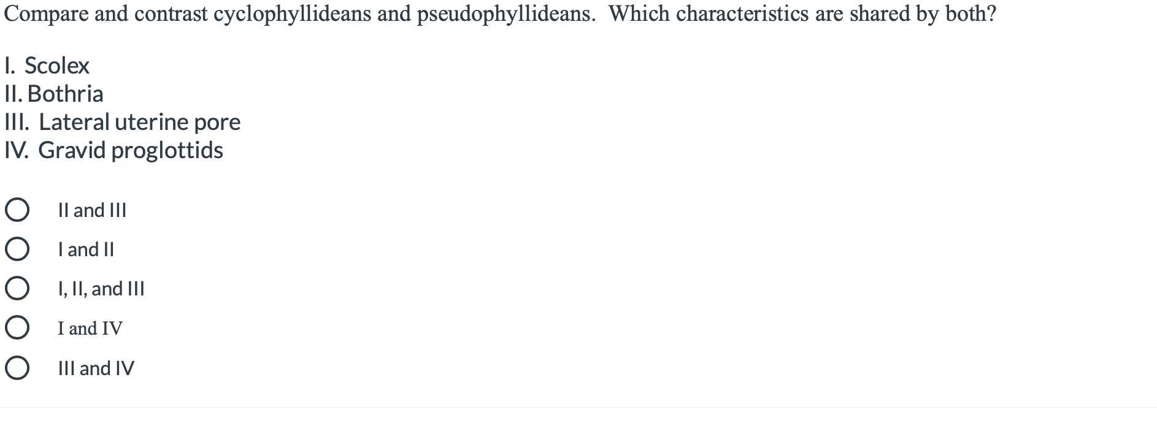Tick the radio circle beside "III and IV"
The image size is (1157, 445).
click(x=17, y=368)
